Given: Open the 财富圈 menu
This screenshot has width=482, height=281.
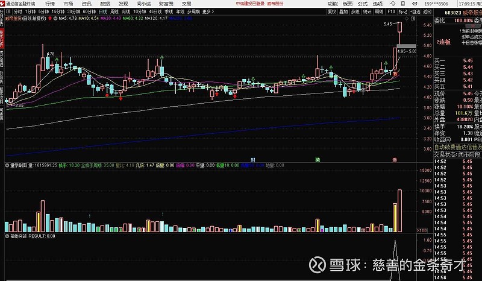Looking at the screenshot, I should 166,4.
